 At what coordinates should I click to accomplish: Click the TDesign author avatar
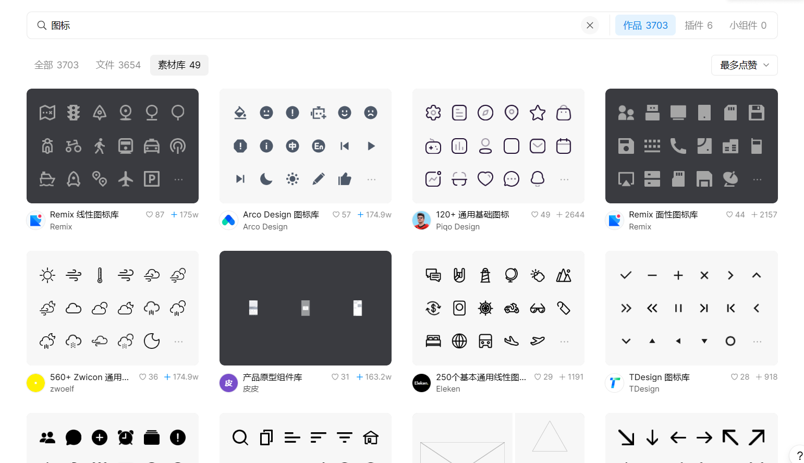point(615,383)
